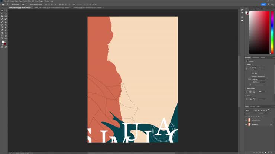This screenshot has height=154, width=275.
Task: Add a layer mask via the mask icon
Action: 260,153
